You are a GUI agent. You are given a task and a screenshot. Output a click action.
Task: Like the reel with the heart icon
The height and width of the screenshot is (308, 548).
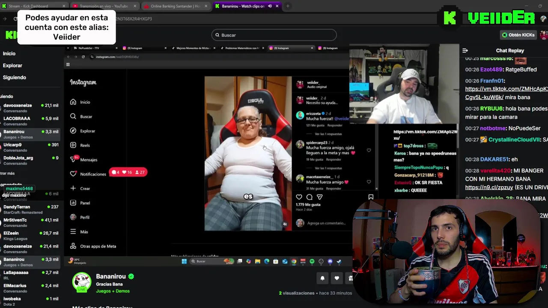[x=299, y=197]
